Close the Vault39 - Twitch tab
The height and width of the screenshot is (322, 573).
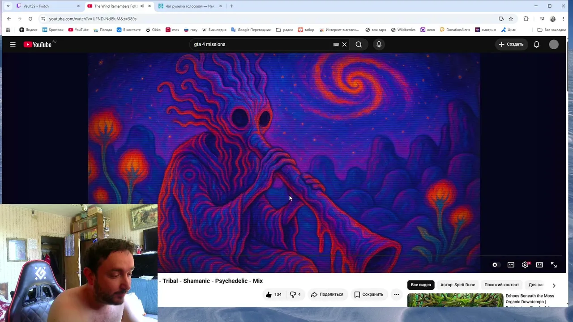pos(78,6)
